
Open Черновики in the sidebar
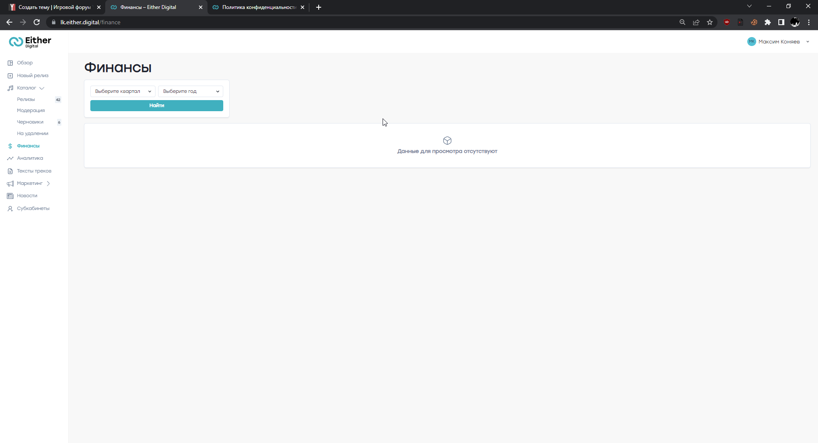click(x=30, y=122)
